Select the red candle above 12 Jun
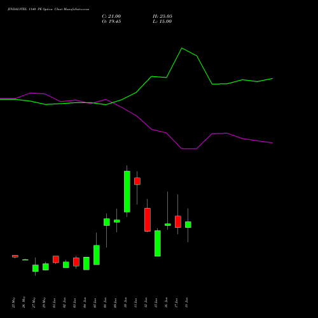318x318 pixels. click(x=148, y=219)
